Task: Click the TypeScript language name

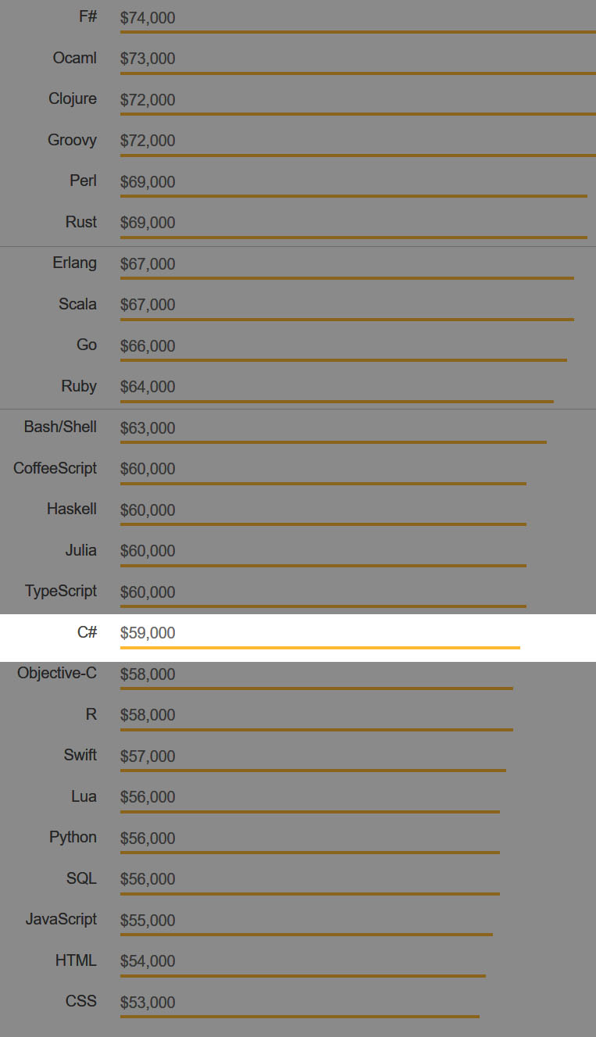Action: tap(61, 591)
